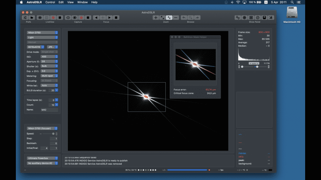Open Notification Center list icon
This screenshot has height=180, width=321.
click(x=299, y=2)
